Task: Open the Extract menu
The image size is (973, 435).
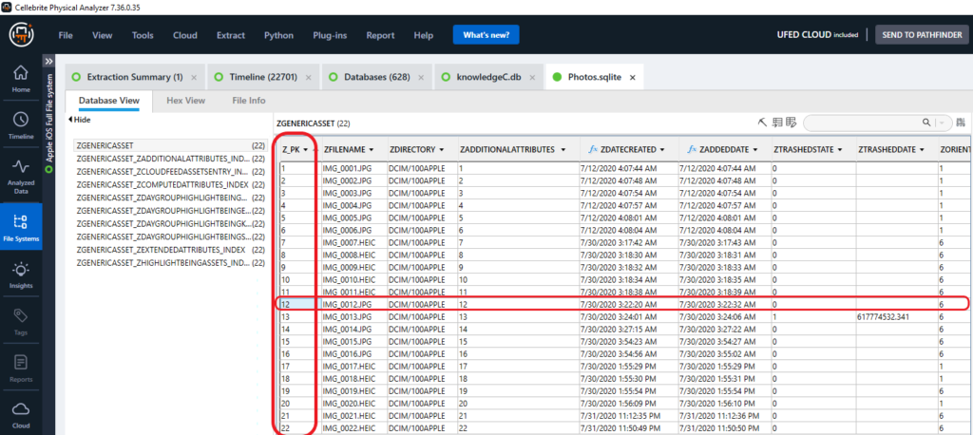Action: (230, 35)
